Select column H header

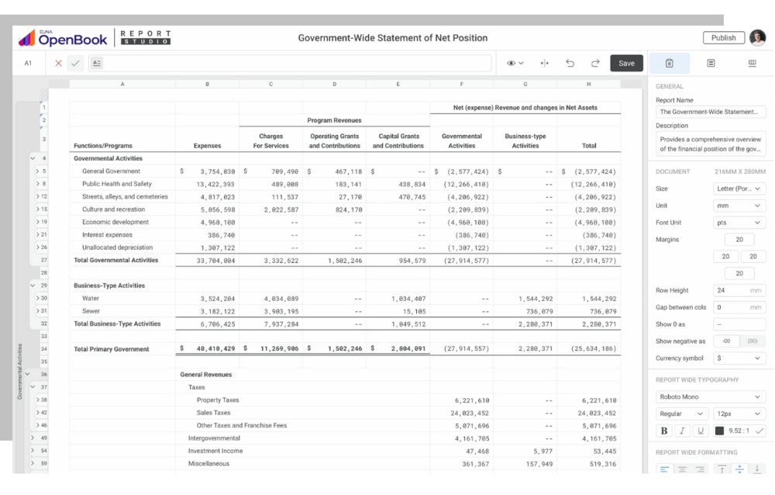coord(589,84)
